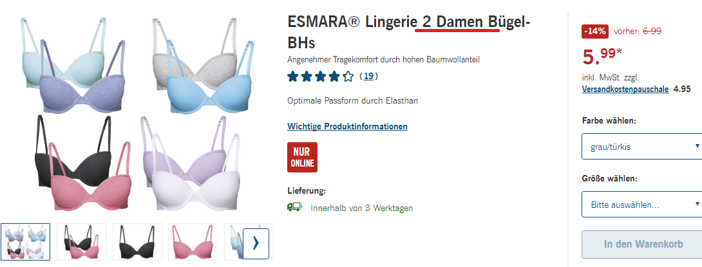Click the ESMARA Lingerie product title

pos(409,32)
